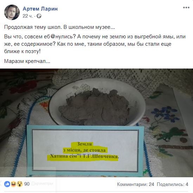The image size is (193, 193).
Task: Click the line Маразм крепчал...
Action: (27, 61)
